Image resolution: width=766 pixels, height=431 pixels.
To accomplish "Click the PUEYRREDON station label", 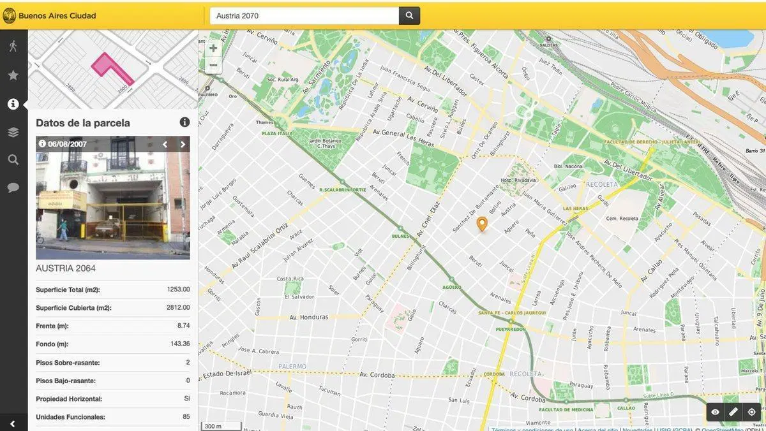I will point(511,330).
